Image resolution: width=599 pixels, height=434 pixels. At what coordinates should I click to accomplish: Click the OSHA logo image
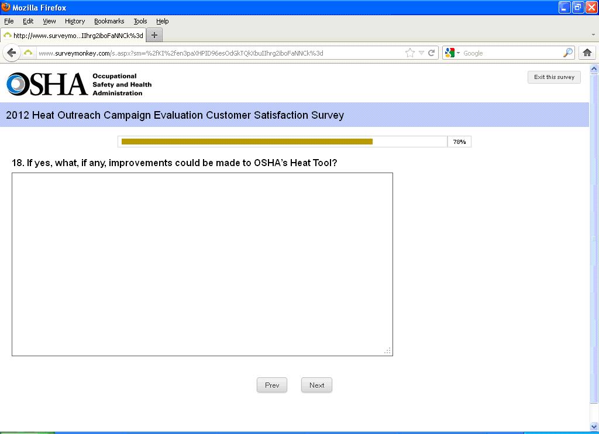pos(79,84)
